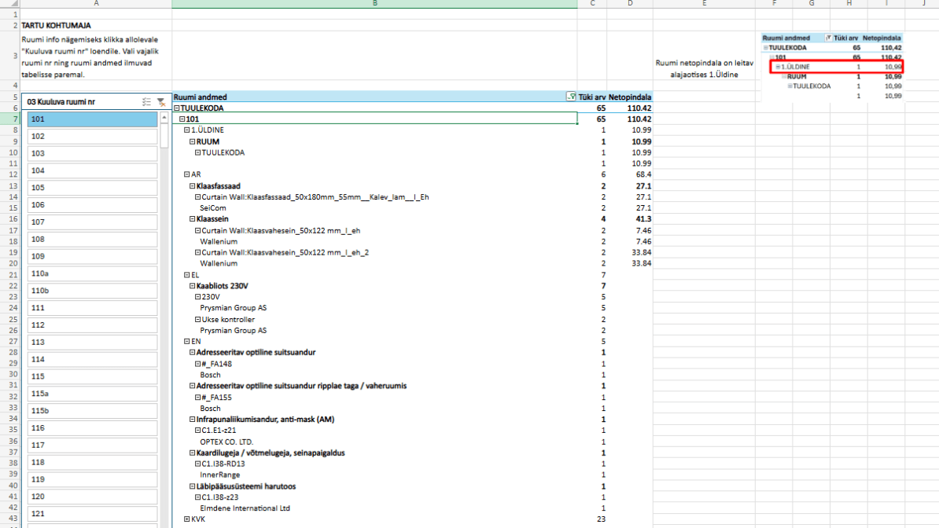Image resolution: width=939 pixels, height=528 pixels.
Task: Expand the KVK group
Action: pos(186,519)
